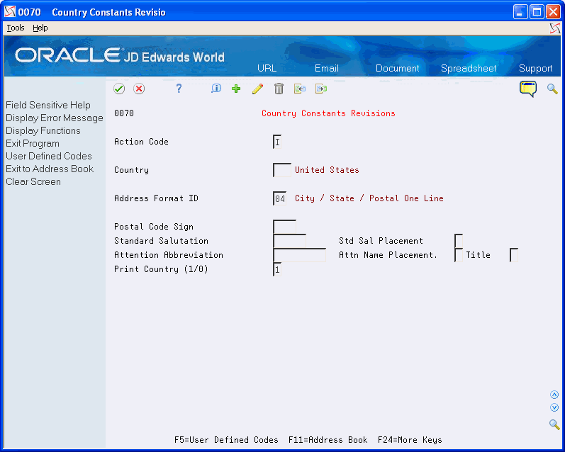The width and height of the screenshot is (565, 452).
Task: Click the '0070' program number text
Action: 124,113
